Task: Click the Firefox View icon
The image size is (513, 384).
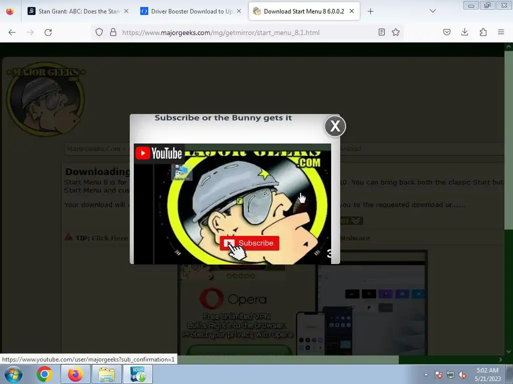Action: (x=10, y=11)
